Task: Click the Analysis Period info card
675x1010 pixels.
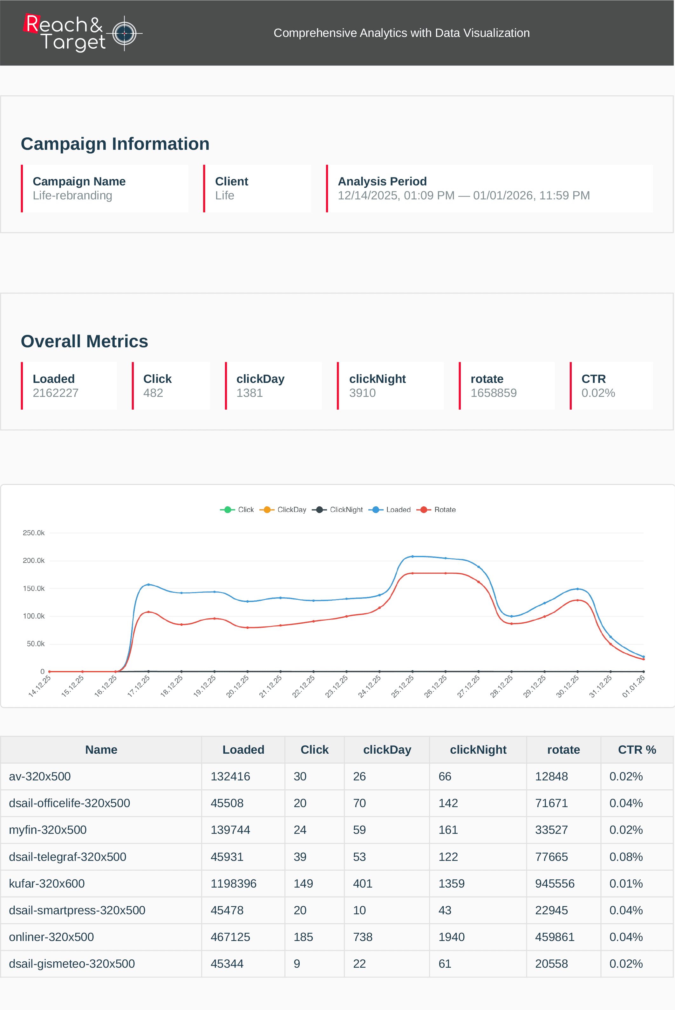Action: 489,188
